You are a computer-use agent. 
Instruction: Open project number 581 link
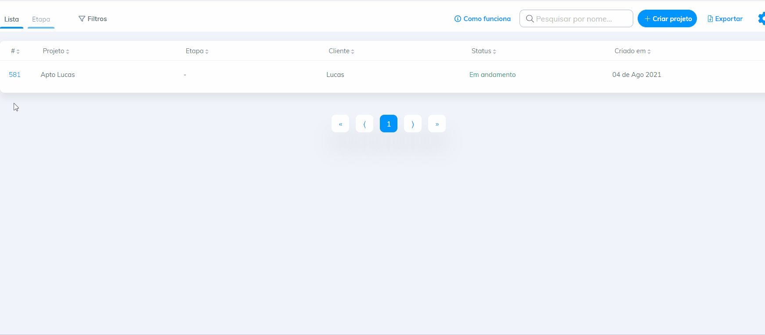point(15,75)
